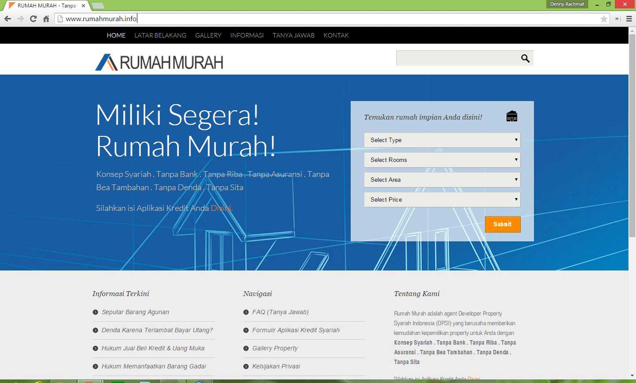Open the browser home page icon
This screenshot has width=636, height=383.
[47, 18]
